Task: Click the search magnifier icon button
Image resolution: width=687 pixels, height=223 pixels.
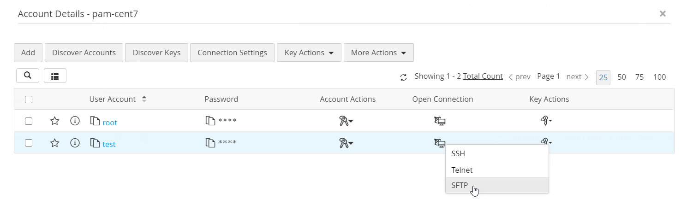Action: tap(28, 76)
